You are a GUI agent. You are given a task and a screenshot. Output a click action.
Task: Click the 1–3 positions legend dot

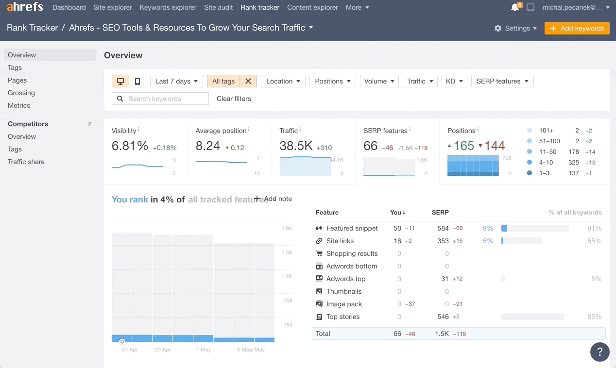click(x=529, y=173)
